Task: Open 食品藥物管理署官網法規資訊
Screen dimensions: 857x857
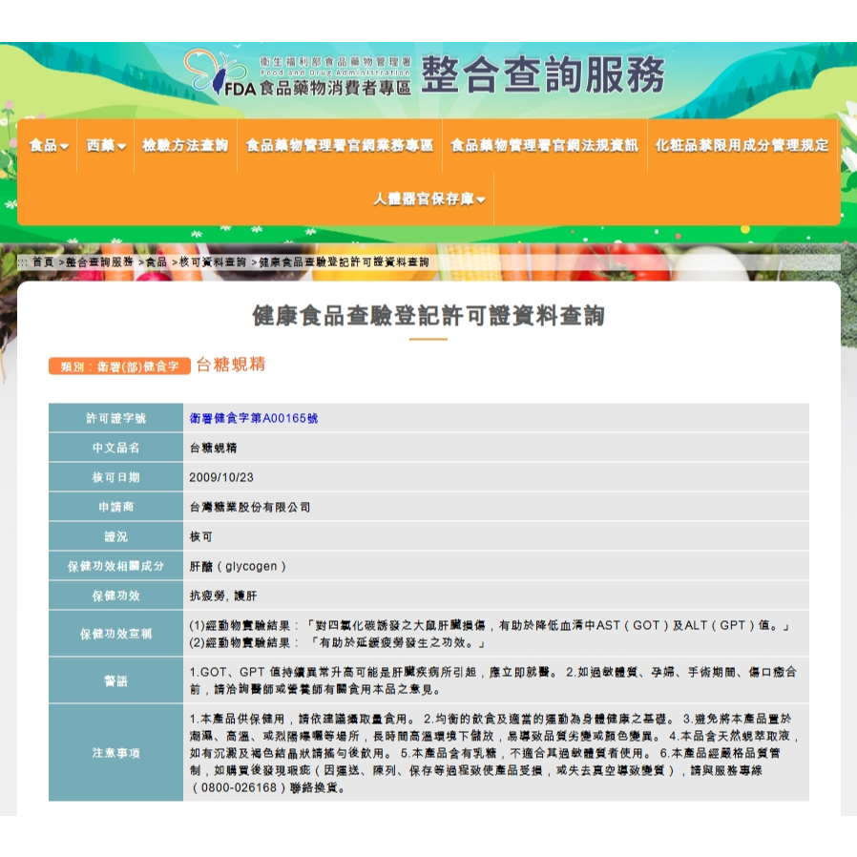Action: point(544,145)
